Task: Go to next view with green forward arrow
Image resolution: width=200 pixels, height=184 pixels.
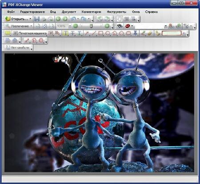Action: (x=65, y=19)
